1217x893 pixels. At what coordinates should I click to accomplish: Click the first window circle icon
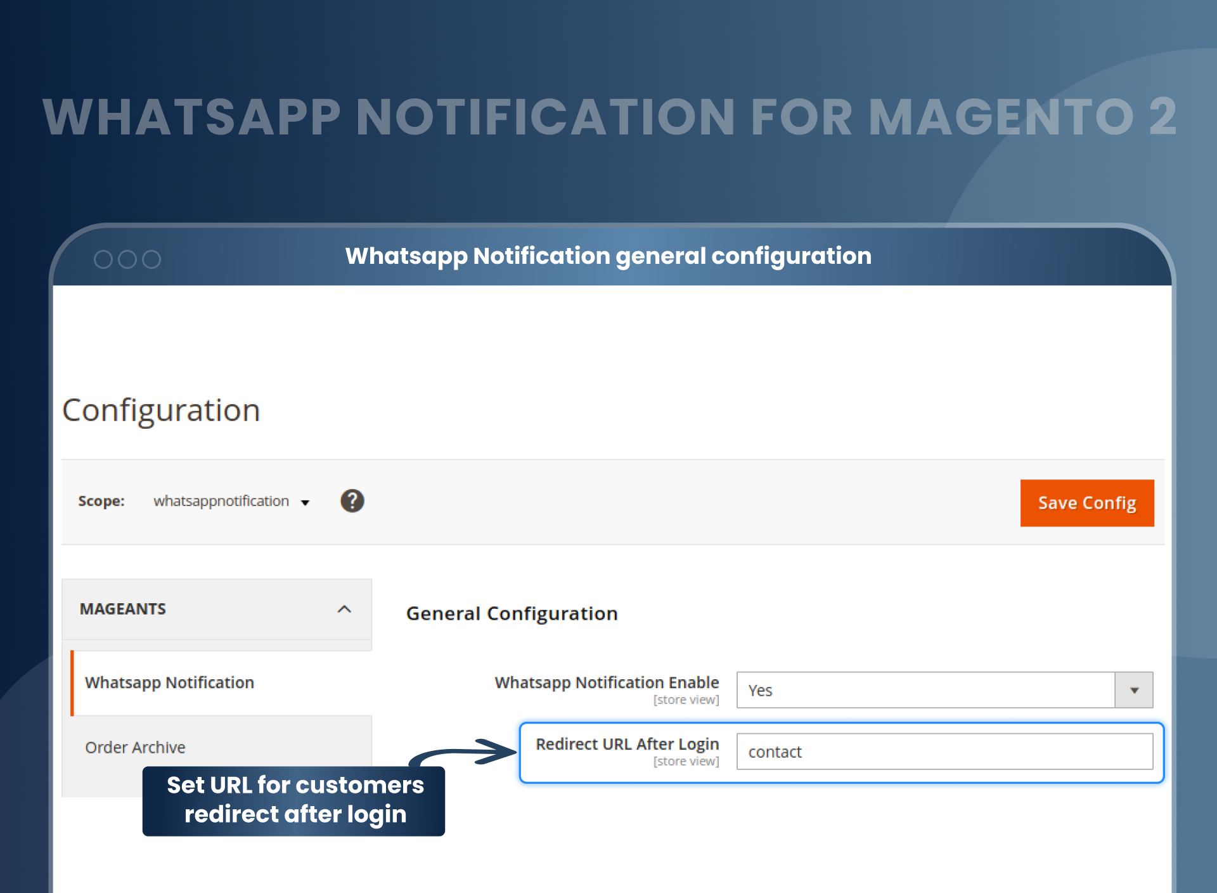click(x=103, y=259)
